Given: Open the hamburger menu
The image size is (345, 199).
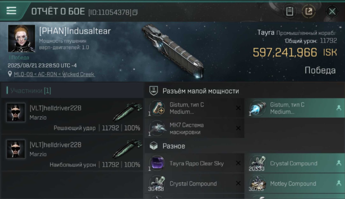Looking at the screenshot, I should (x=11, y=11).
